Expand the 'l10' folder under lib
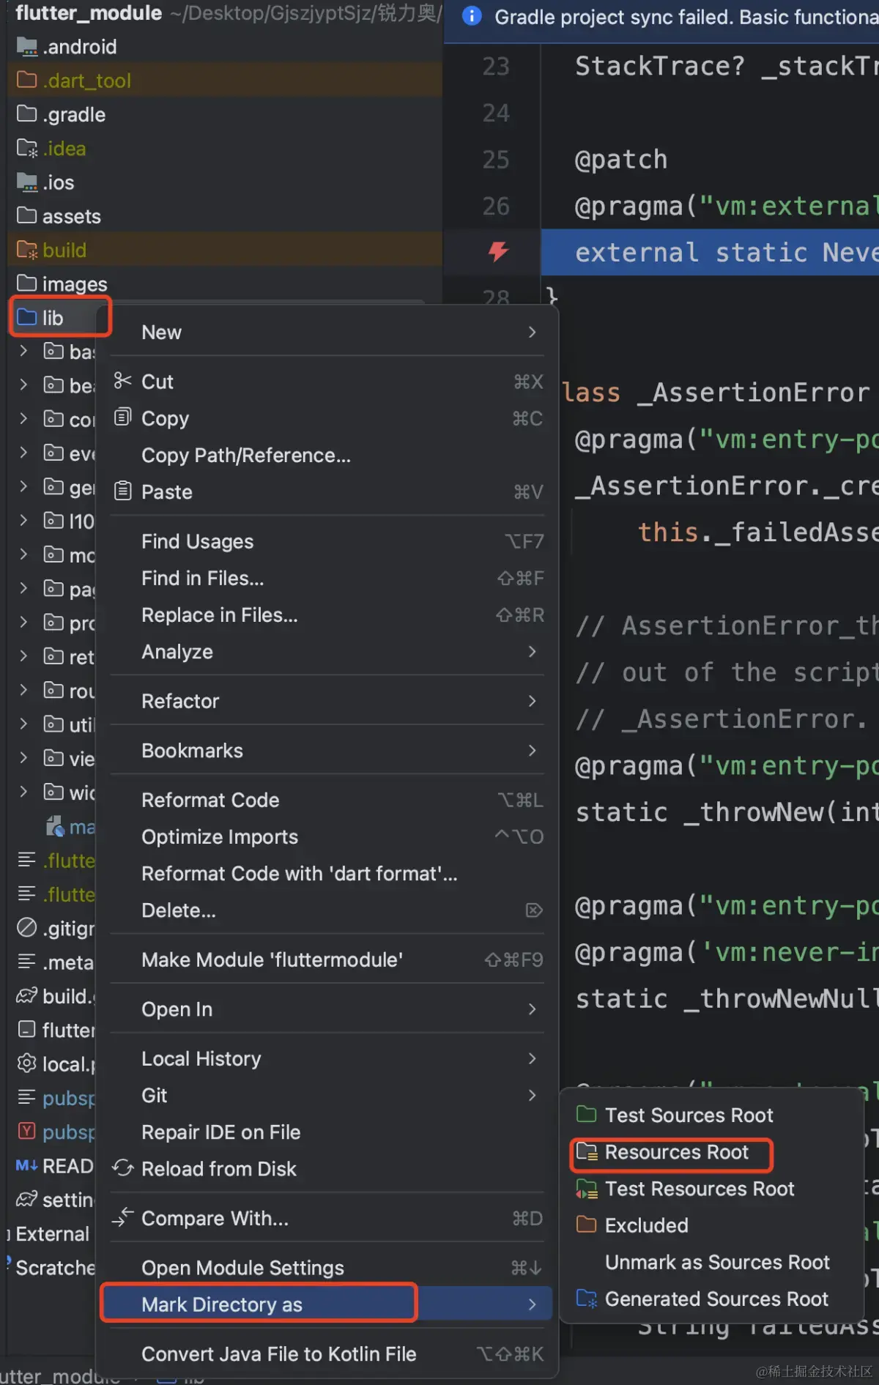This screenshot has height=1385, width=879. click(23, 520)
